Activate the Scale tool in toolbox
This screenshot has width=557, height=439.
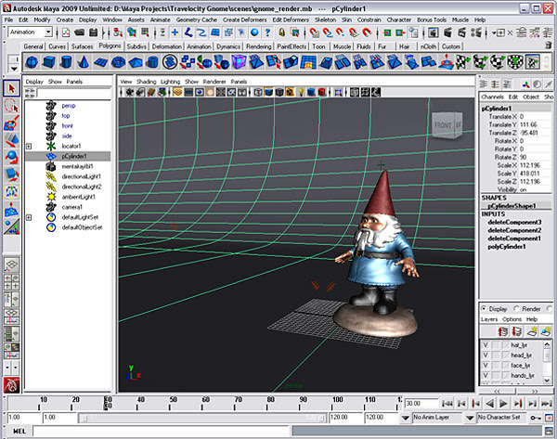tap(11, 174)
